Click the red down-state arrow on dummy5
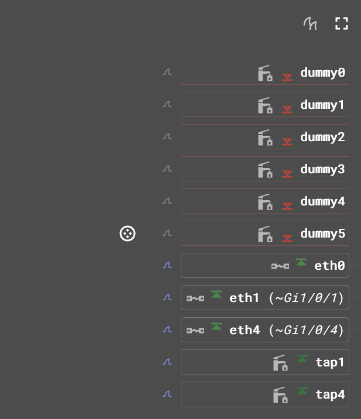Screen dimensions: 361x419 tap(287, 238)
